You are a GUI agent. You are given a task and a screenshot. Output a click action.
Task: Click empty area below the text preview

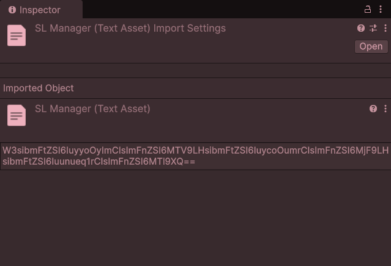[x=196, y=218]
